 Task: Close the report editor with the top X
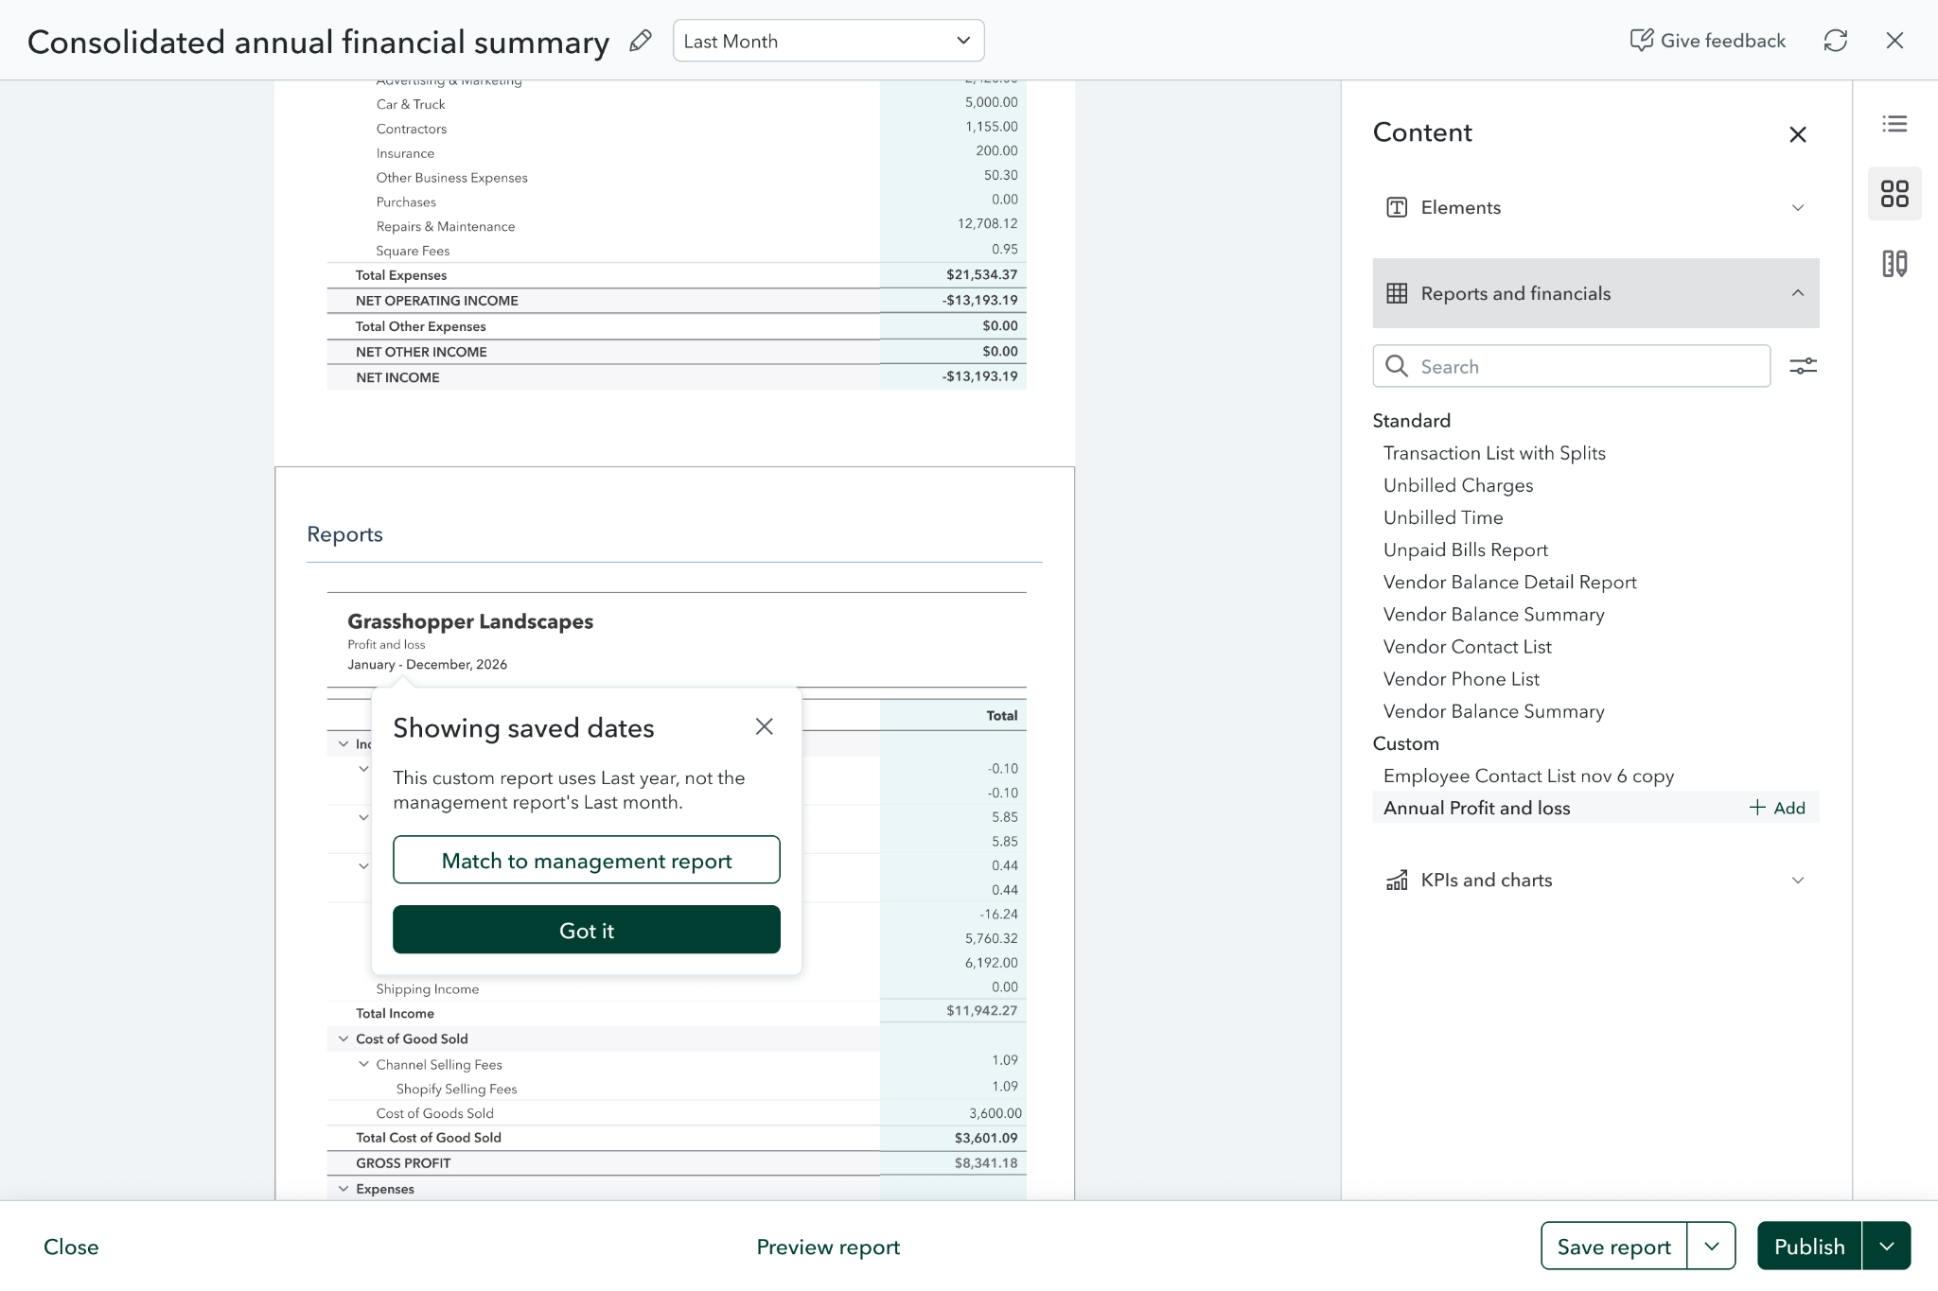coord(1894,41)
